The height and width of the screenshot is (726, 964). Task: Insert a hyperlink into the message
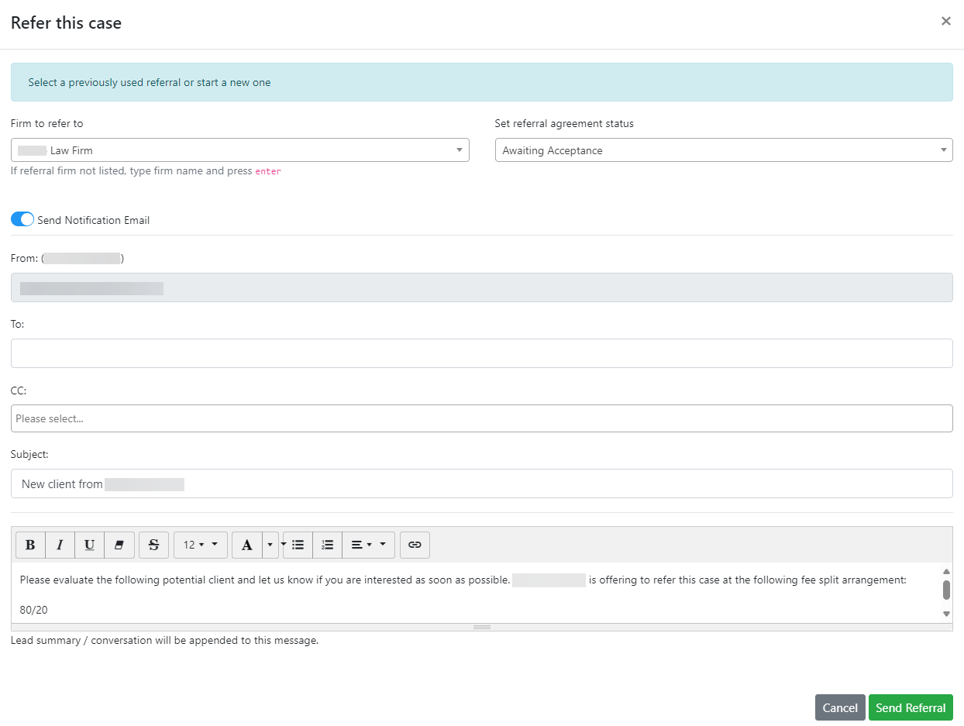(x=415, y=545)
